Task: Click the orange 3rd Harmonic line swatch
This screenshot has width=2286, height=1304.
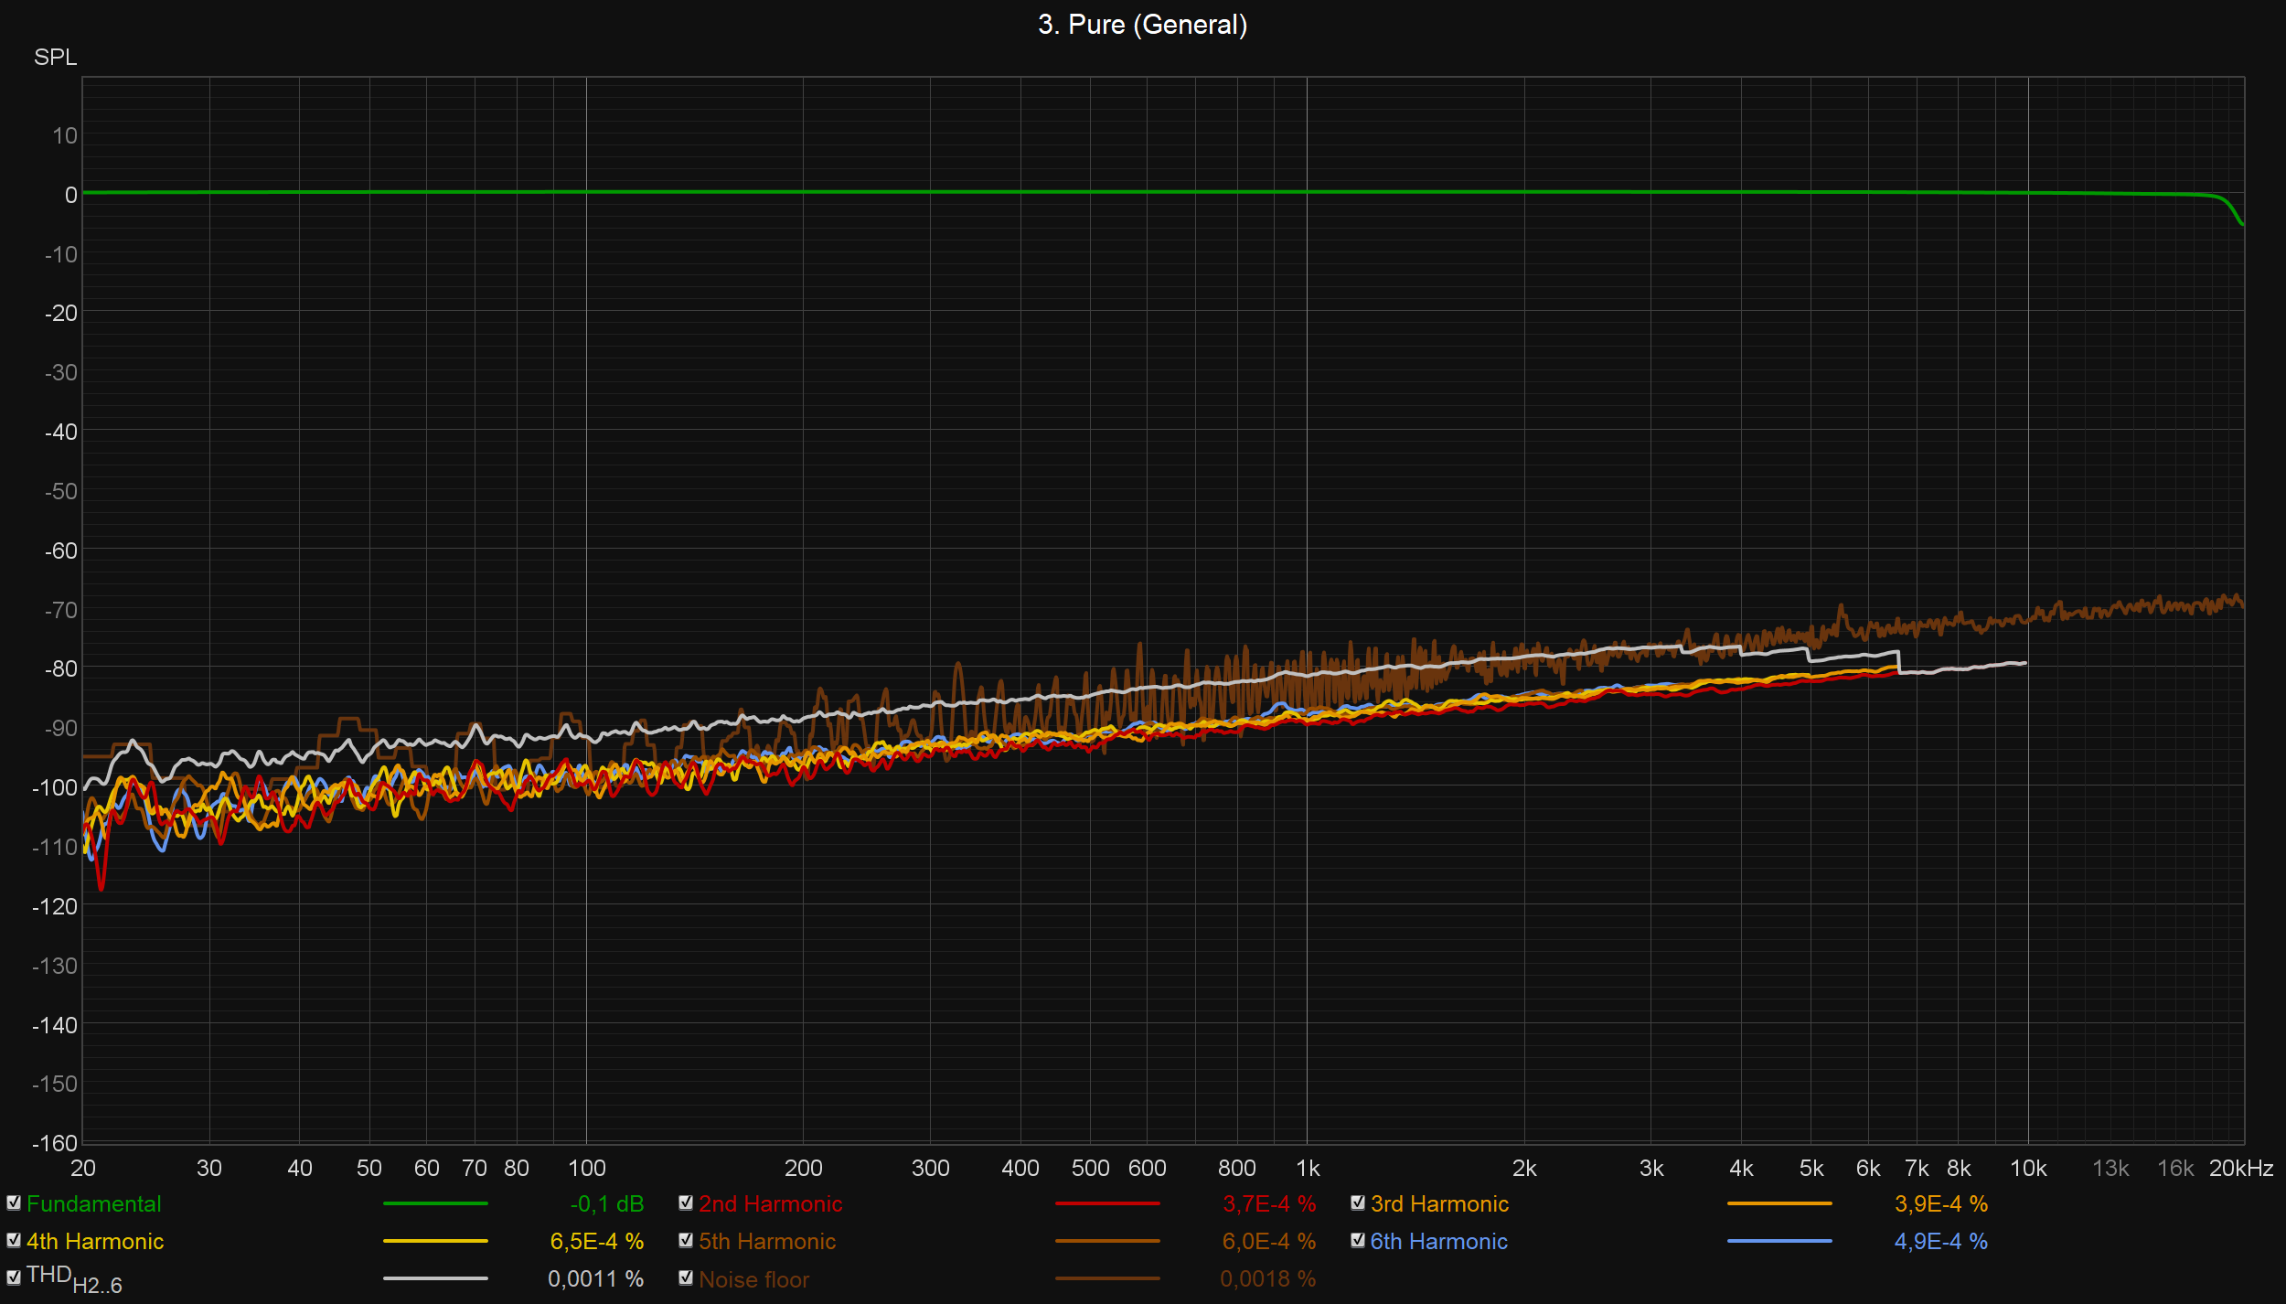Action: point(1779,1204)
